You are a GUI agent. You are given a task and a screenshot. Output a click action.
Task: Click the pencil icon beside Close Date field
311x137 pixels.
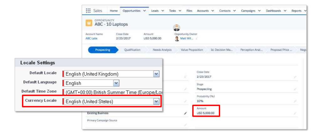click(295, 77)
